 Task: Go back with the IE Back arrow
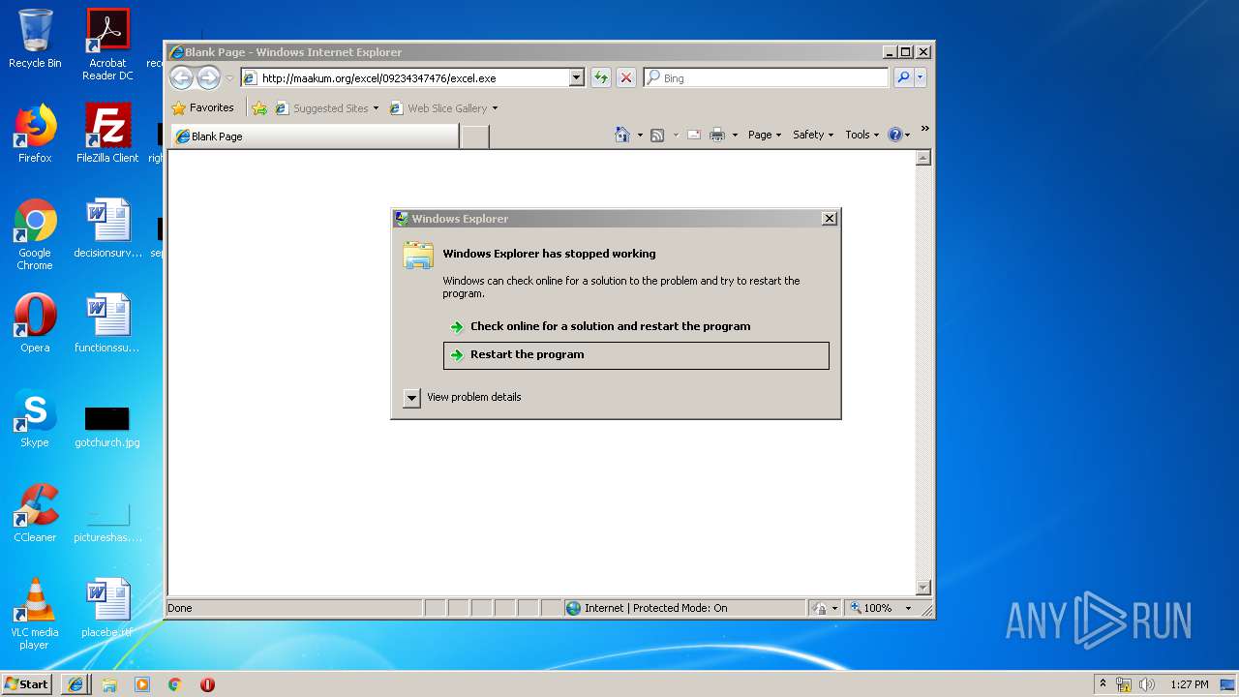tap(181, 77)
